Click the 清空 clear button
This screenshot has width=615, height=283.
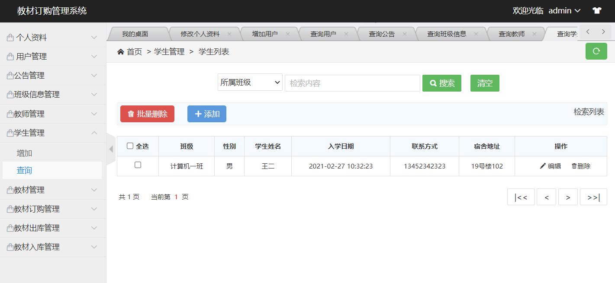(x=484, y=83)
